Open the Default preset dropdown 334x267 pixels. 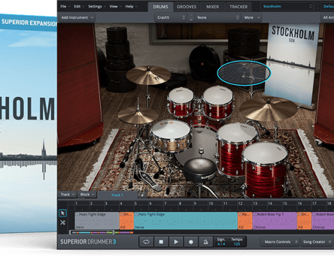tap(328, 7)
